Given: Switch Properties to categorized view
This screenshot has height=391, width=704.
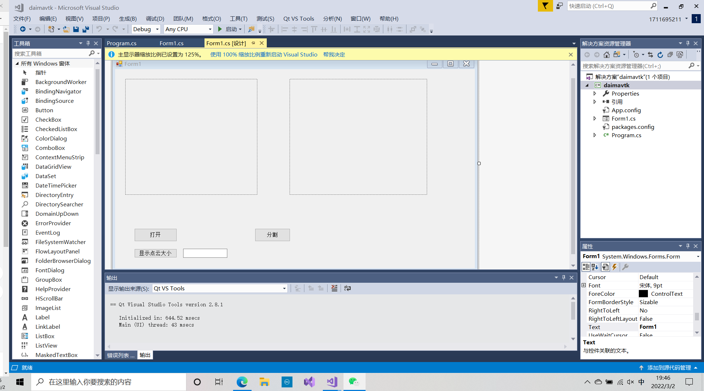Looking at the screenshot, I should click(586, 267).
